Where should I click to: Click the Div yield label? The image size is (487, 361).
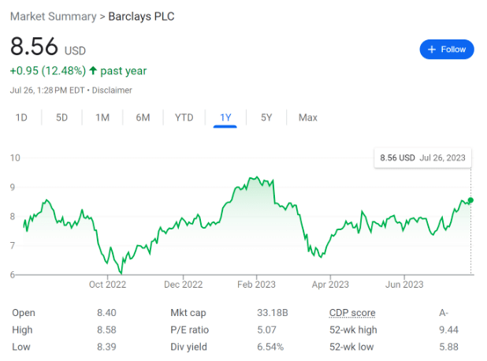tap(188, 347)
